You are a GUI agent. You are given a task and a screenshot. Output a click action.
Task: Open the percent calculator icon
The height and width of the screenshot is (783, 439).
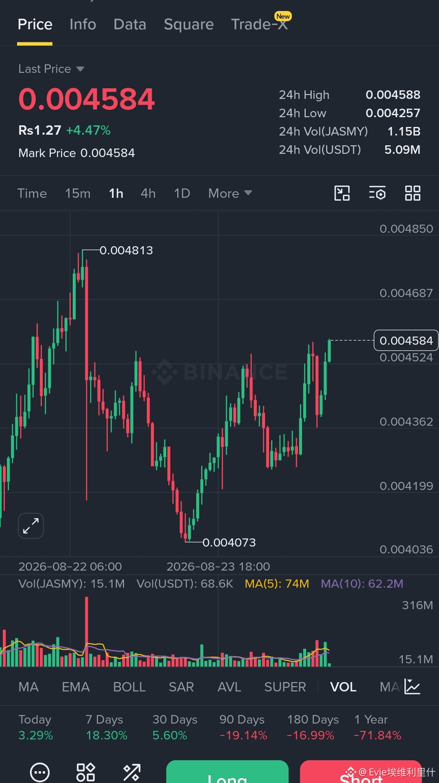click(132, 772)
